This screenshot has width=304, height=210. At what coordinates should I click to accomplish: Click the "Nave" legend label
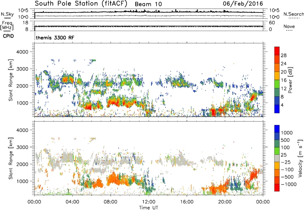click(x=289, y=26)
